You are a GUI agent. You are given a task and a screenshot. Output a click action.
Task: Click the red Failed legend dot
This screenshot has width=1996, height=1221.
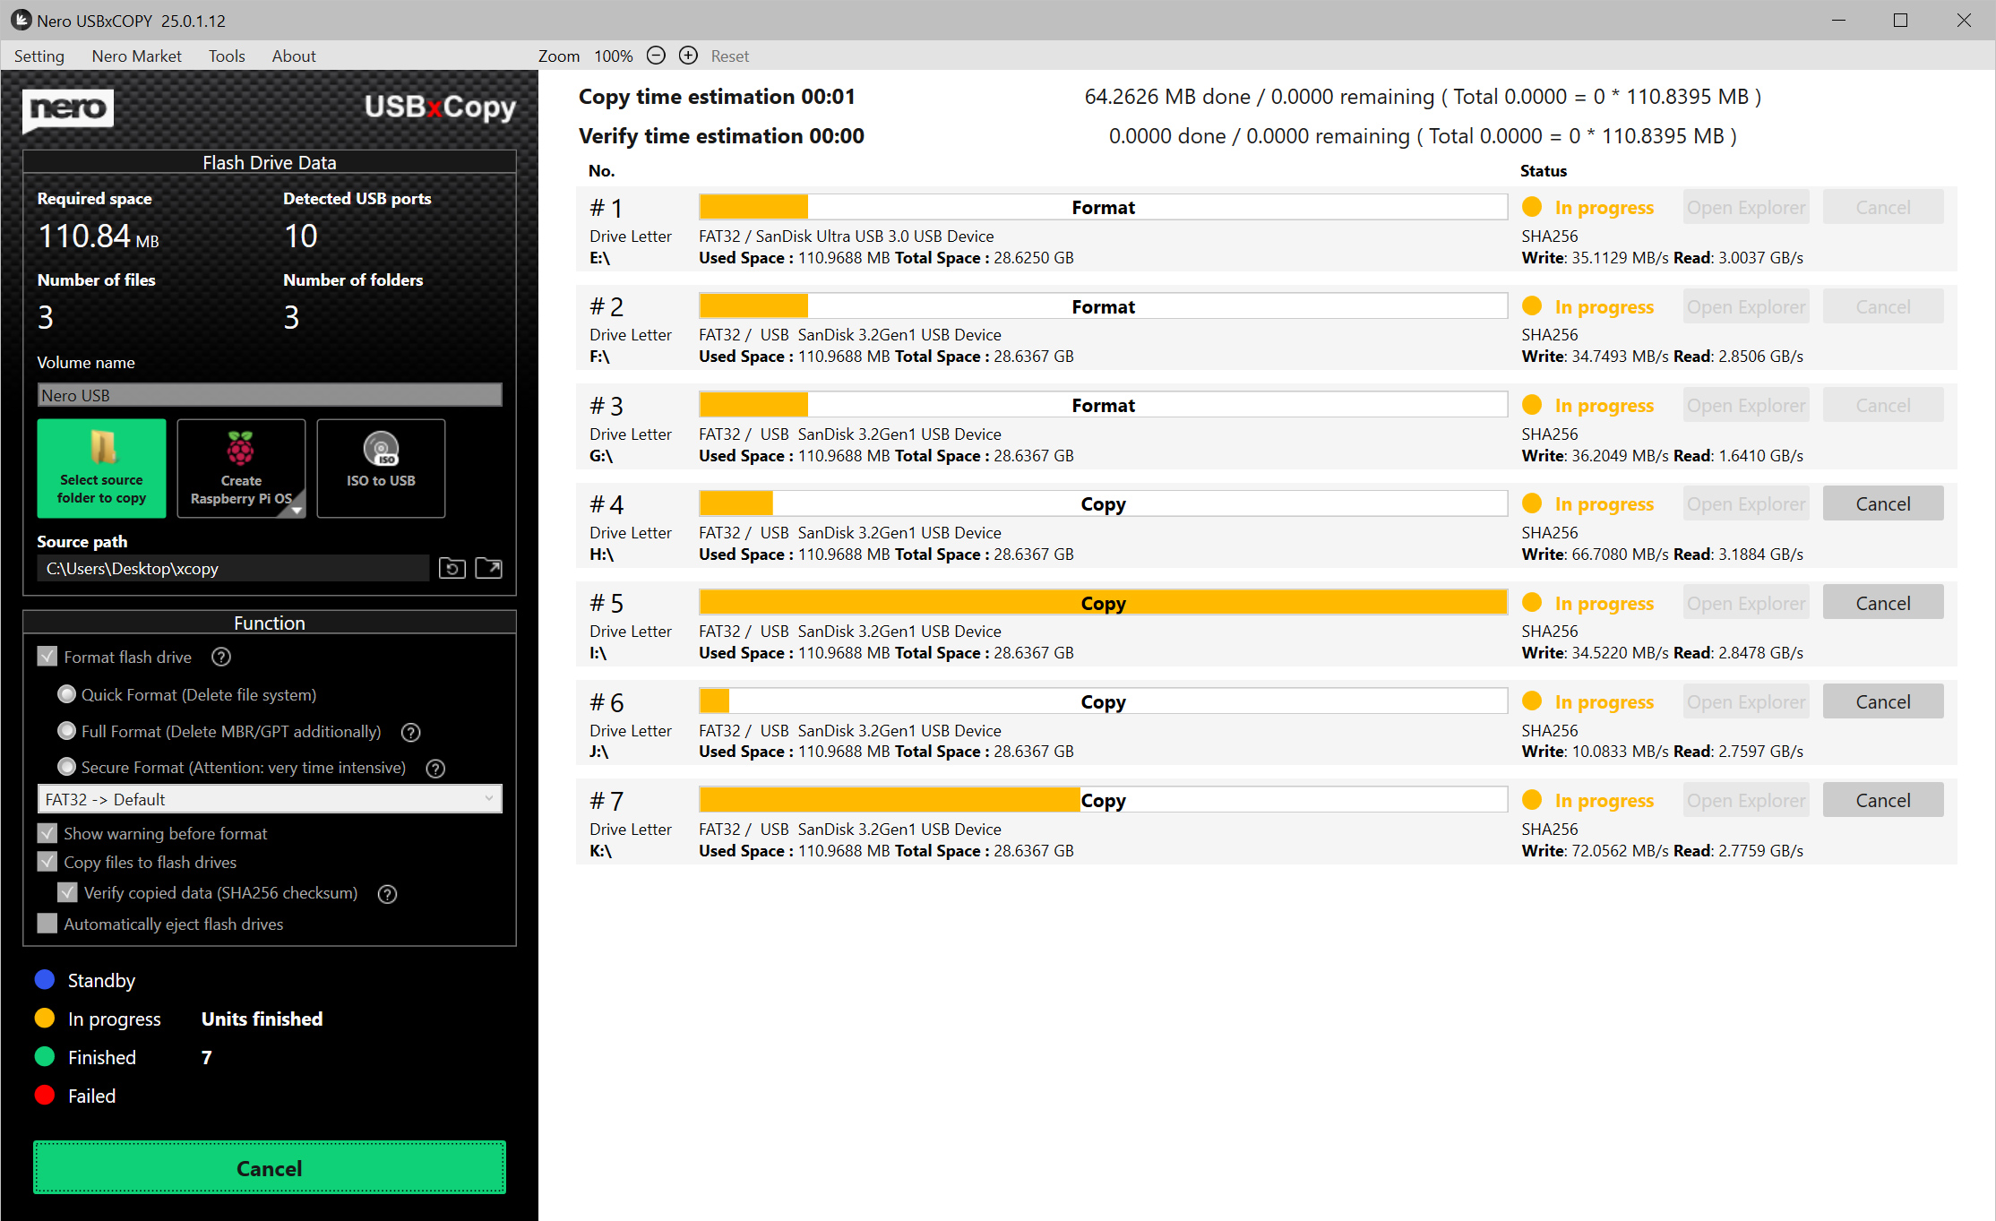(x=45, y=1096)
